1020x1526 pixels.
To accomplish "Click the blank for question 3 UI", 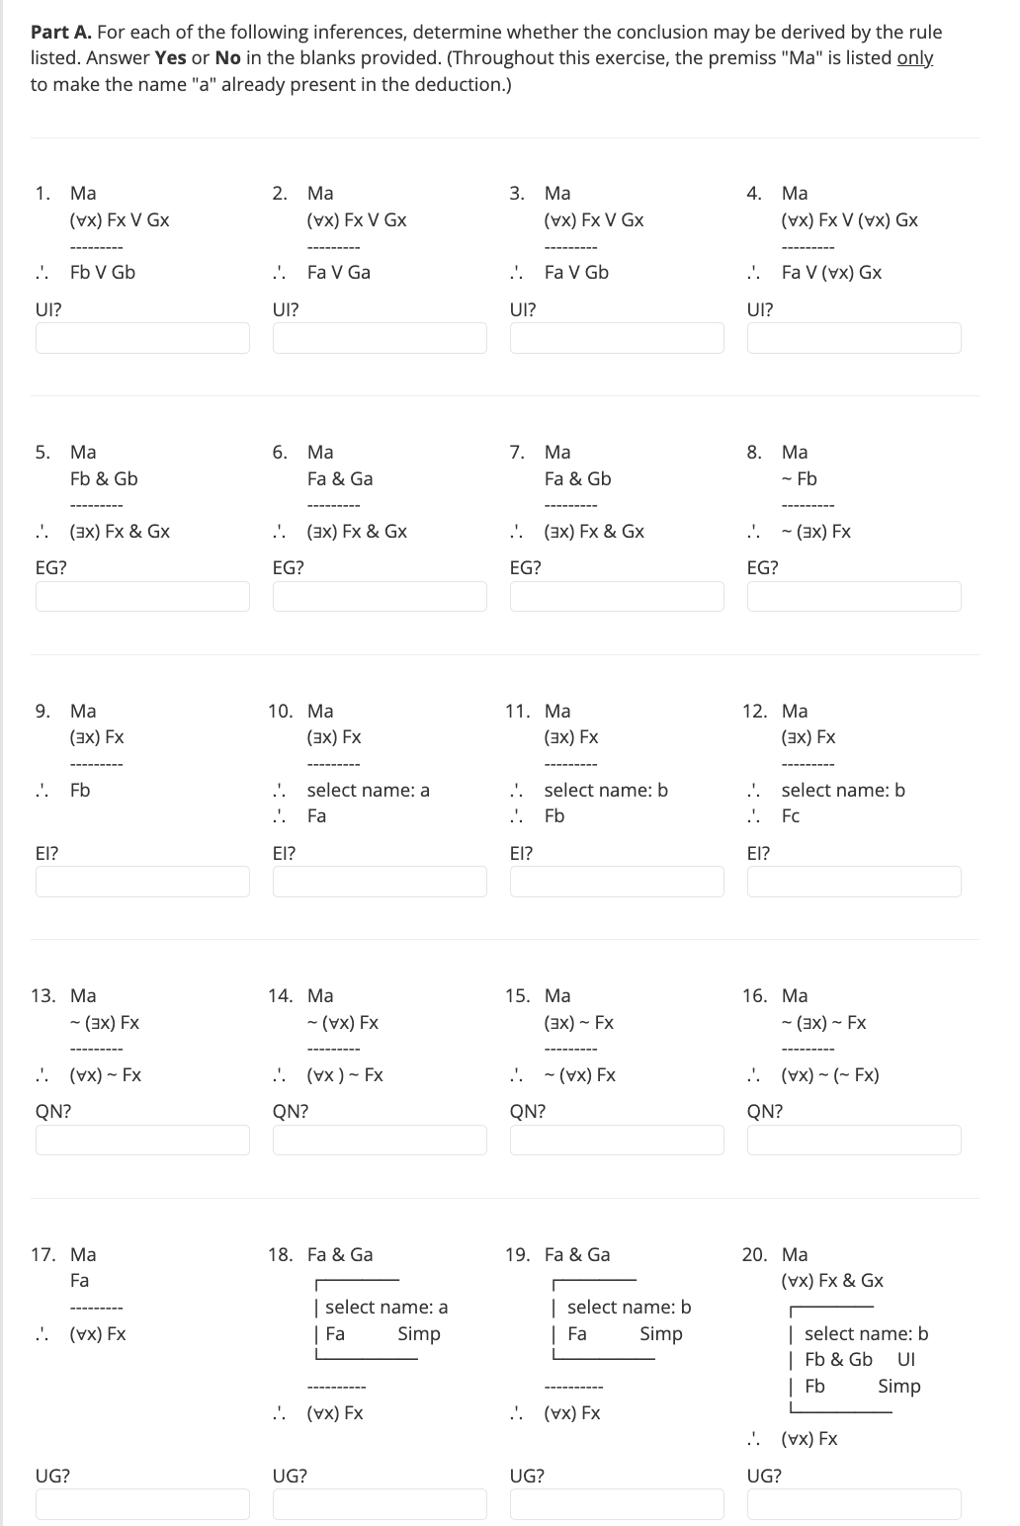I will click(x=617, y=338).
